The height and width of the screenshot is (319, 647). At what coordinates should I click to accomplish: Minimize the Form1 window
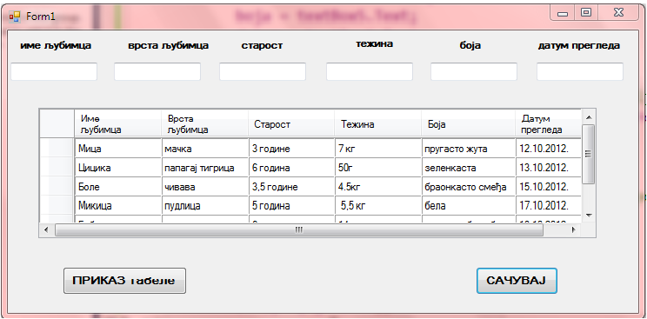click(x=563, y=13)
